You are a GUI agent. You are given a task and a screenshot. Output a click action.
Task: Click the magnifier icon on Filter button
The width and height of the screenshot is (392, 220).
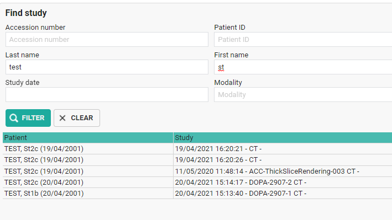click(x=14, y=118)
